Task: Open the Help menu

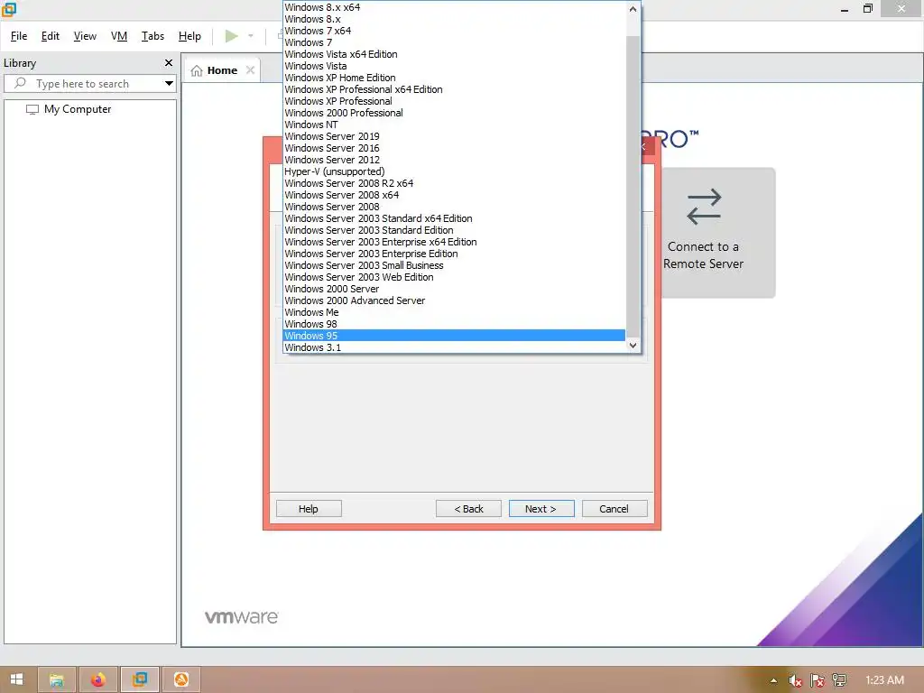Action: coord(189,36)
